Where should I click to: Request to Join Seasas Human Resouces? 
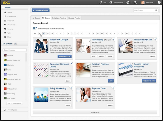pos(149,81)
